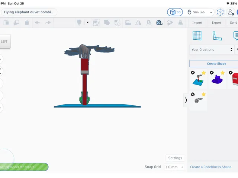Image resolution: width=238 pixels, height=178 pixels.
Task: Click the duplicate icon in toolbar
Action: (x=16, y=23)
